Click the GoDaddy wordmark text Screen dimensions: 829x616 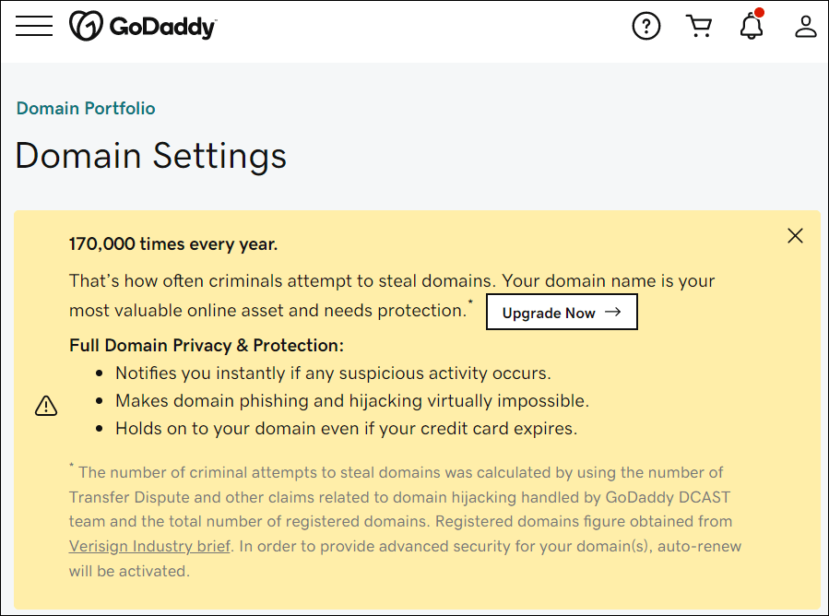163,27
